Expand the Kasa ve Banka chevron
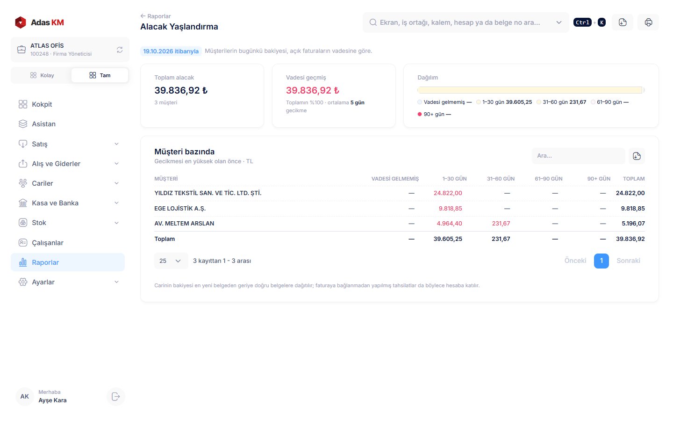 tap(116, 203)
